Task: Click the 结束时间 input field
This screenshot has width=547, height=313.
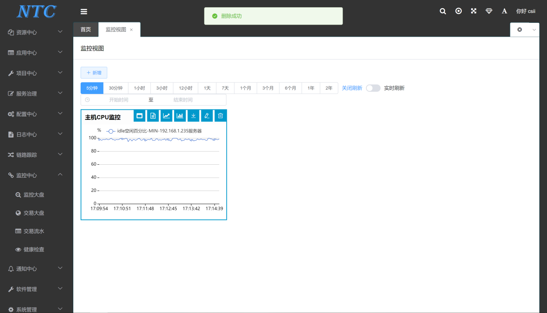Action: pos(183,100)
